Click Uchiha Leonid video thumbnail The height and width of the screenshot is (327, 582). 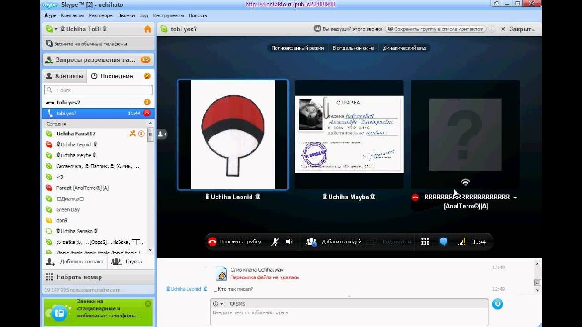pos(233,135)
